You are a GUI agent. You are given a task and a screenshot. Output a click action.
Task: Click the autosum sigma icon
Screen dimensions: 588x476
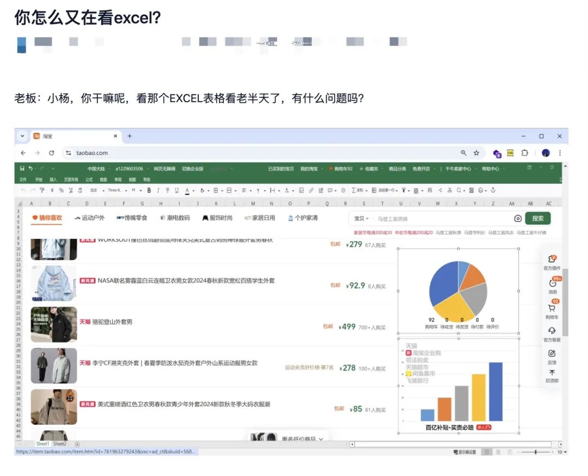[x=354, y=190]
